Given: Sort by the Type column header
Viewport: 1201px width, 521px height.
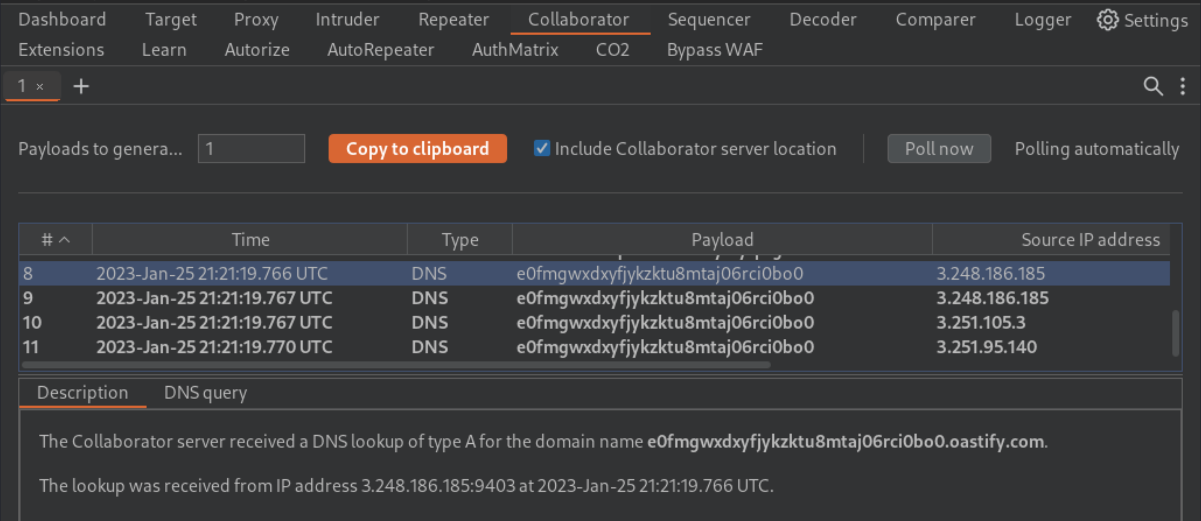Looking at the screenshot, I should point(460,240).
